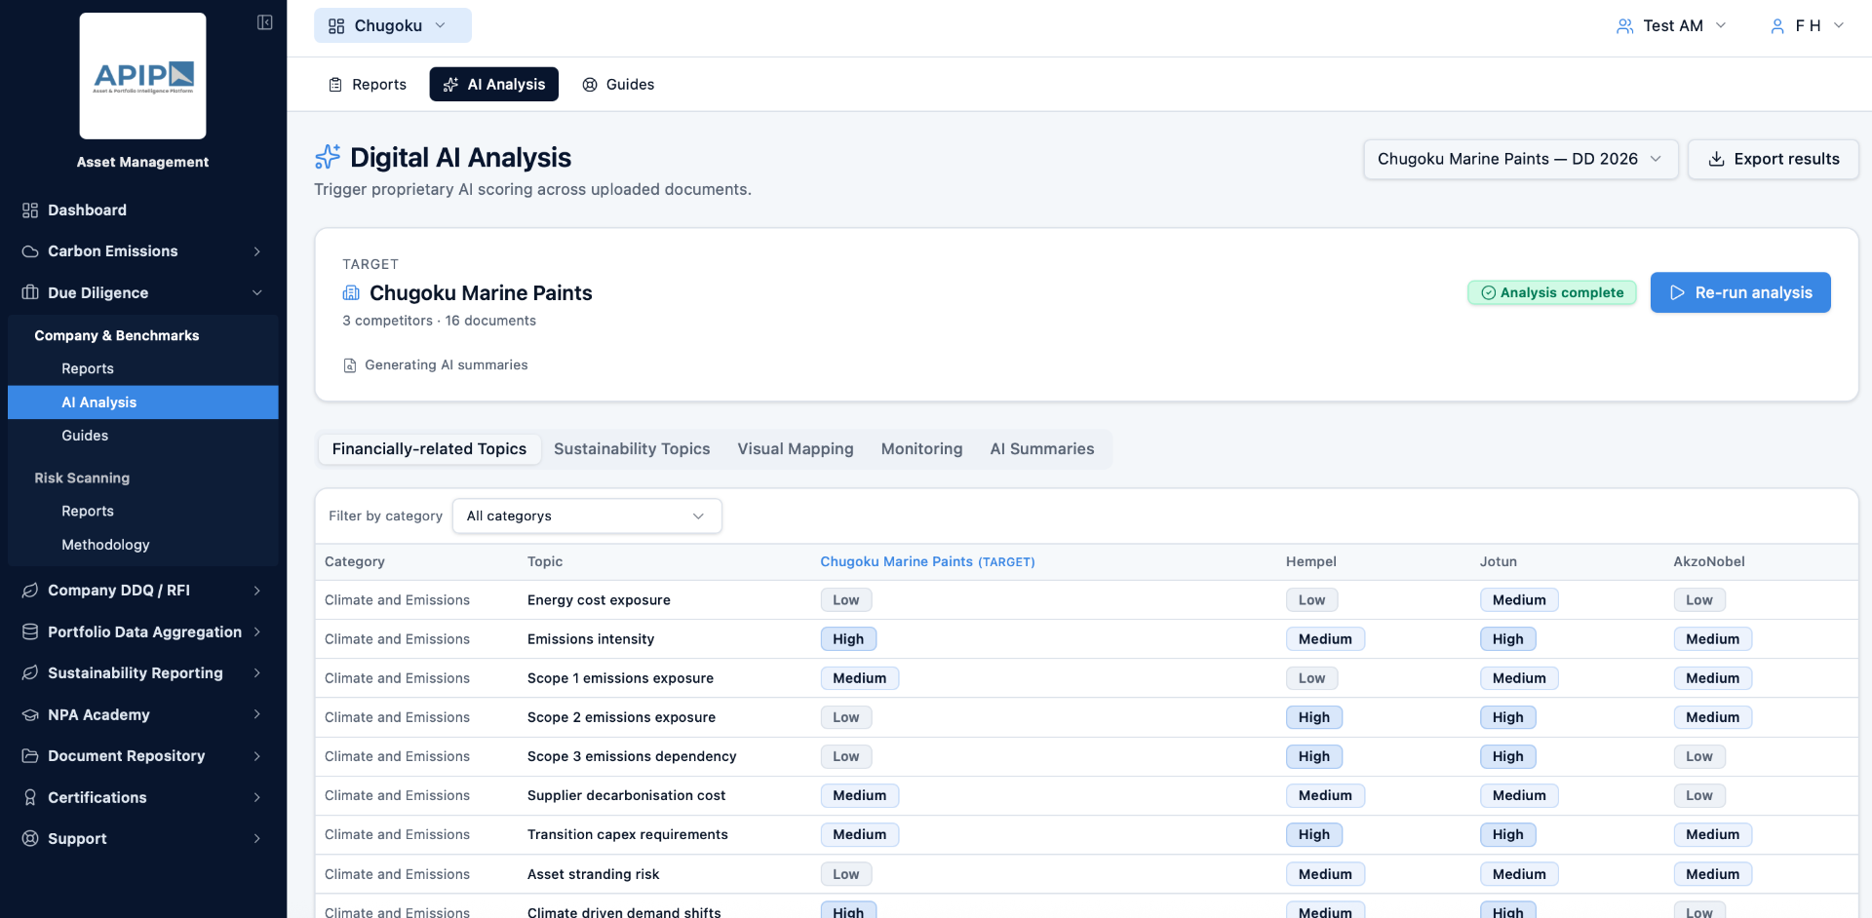This screenshot has height=918, width=1872.
Task: Click the Chugoku Marine Paints (TARGET) column header
Action: pyautogui.click(x=927, y=562)
